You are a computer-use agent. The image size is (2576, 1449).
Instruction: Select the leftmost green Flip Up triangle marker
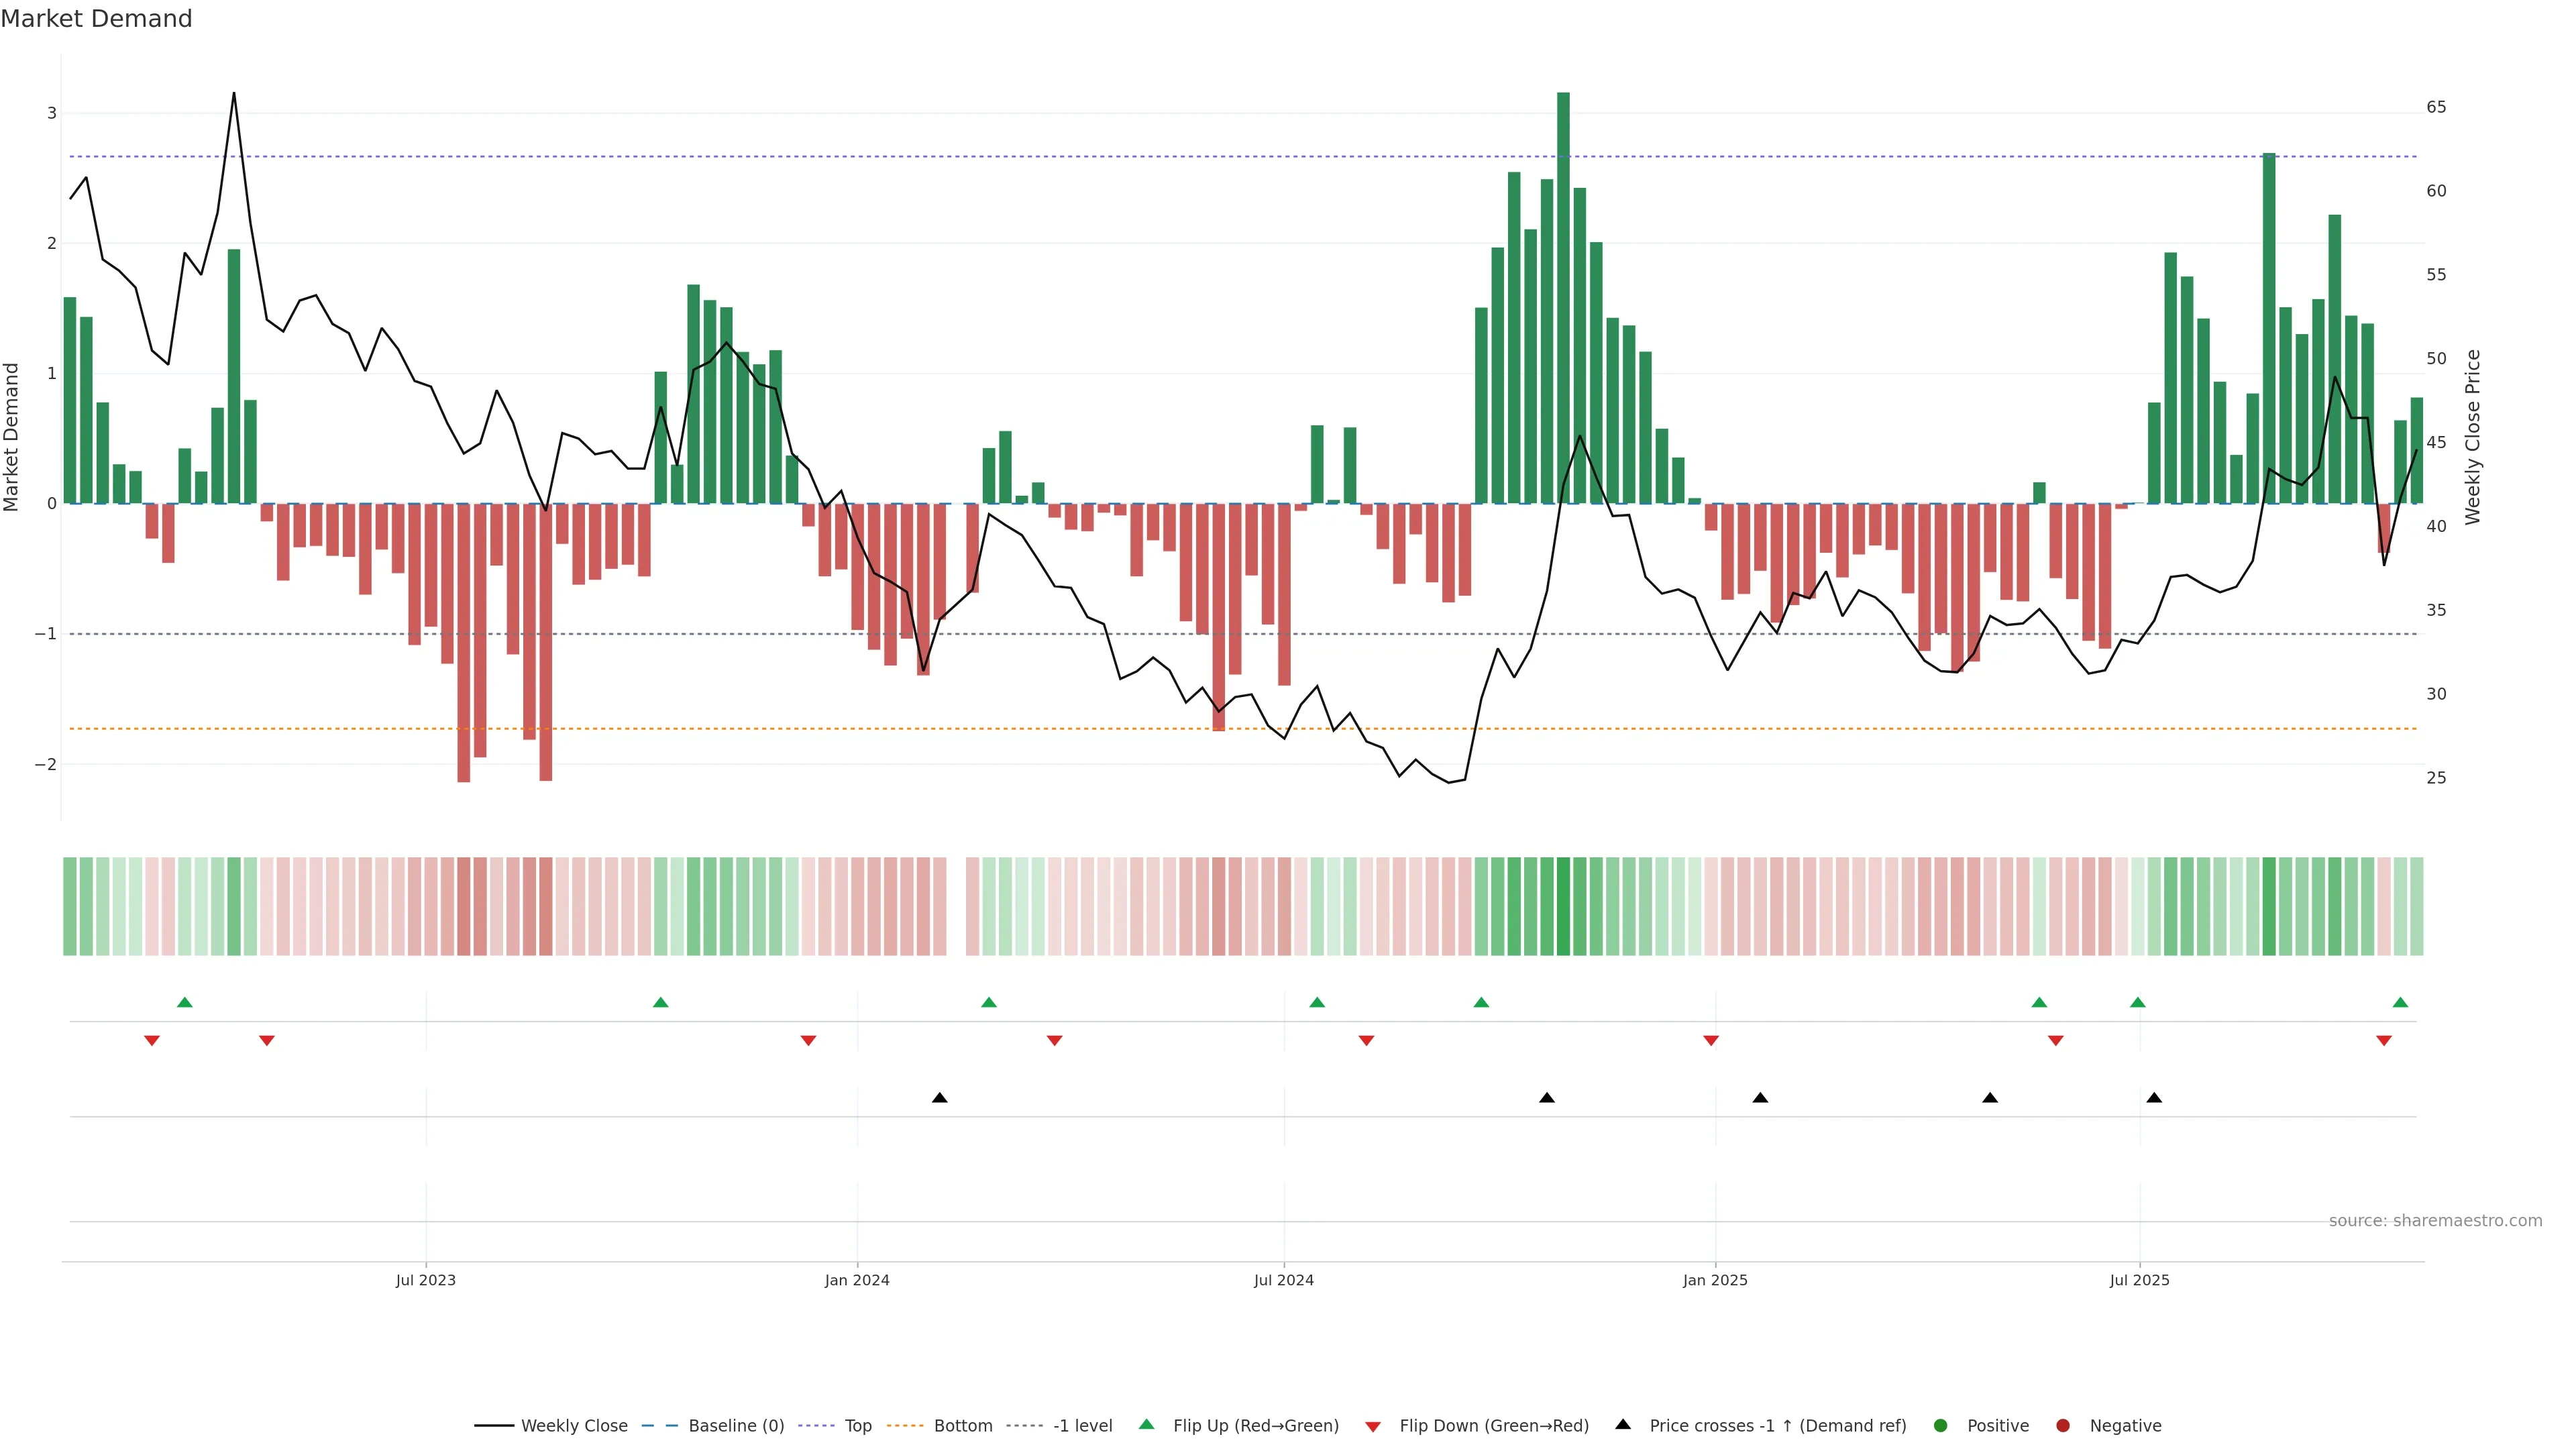click(x=184, y=1002)
